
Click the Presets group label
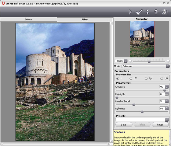tap(121, 116)
